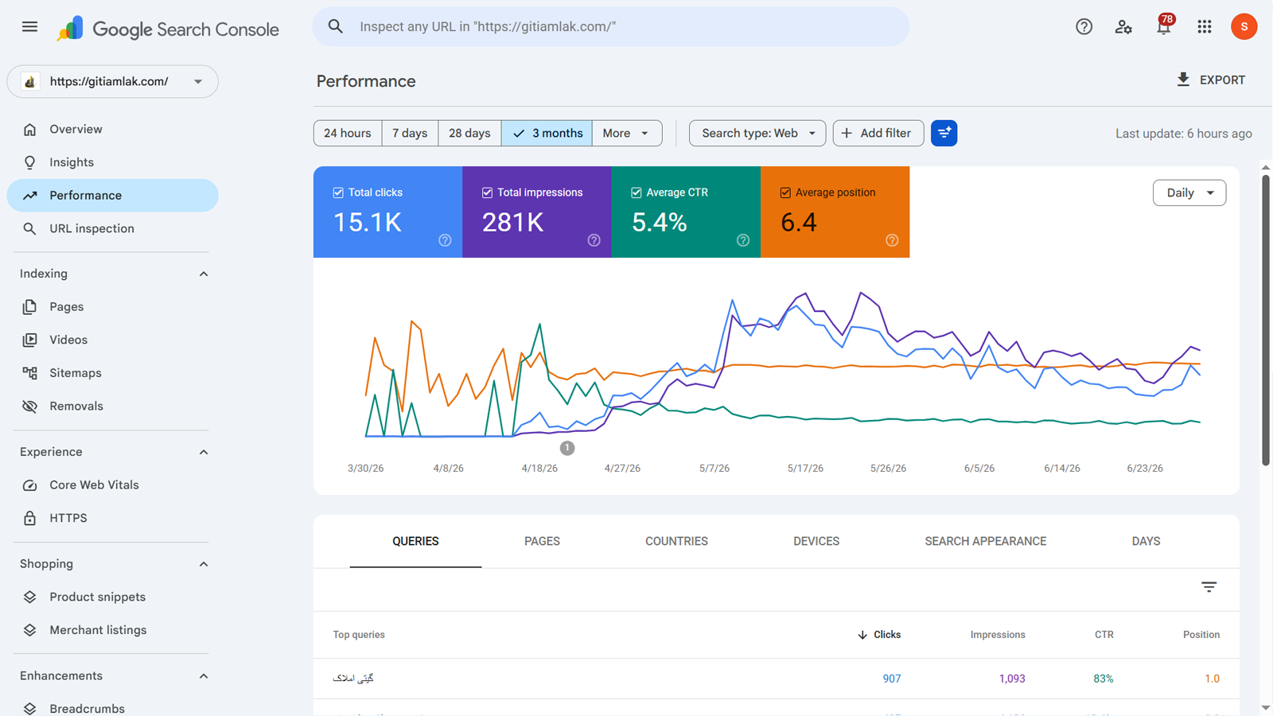Collapse the Indexing section

(204, 274)
